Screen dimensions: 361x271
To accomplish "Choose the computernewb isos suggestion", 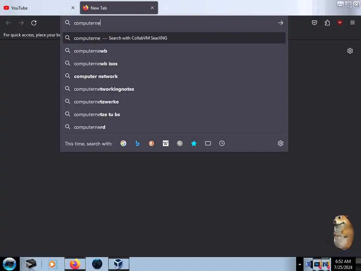I will (x=174, y=64).
